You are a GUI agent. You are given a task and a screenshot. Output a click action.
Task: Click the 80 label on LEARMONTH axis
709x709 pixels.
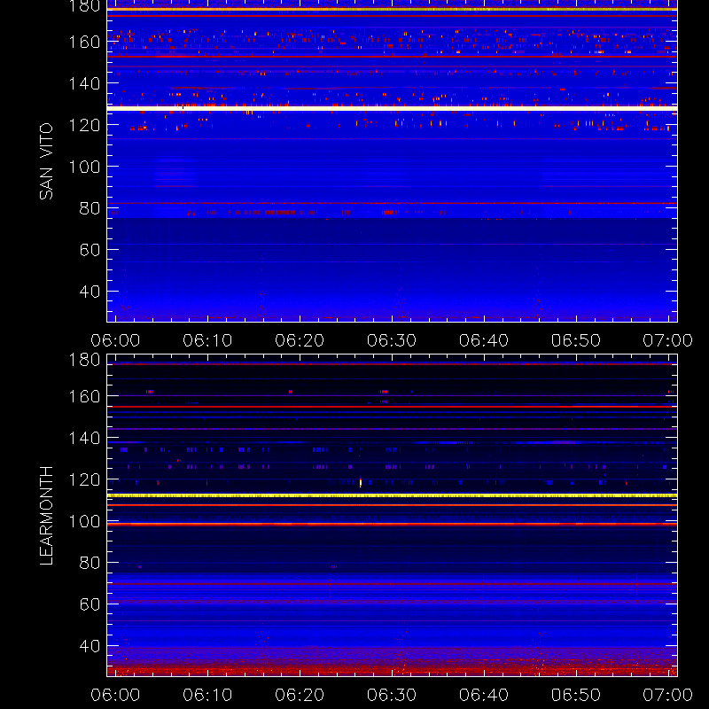(90, 563)
